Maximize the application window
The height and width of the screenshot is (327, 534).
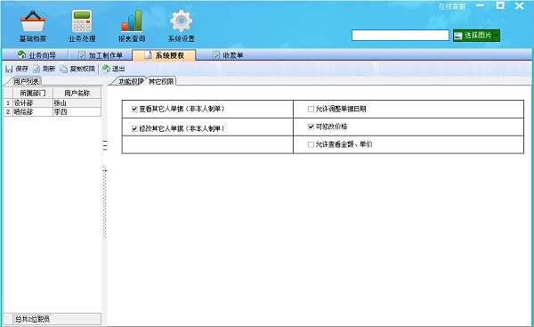click(500, 5)
